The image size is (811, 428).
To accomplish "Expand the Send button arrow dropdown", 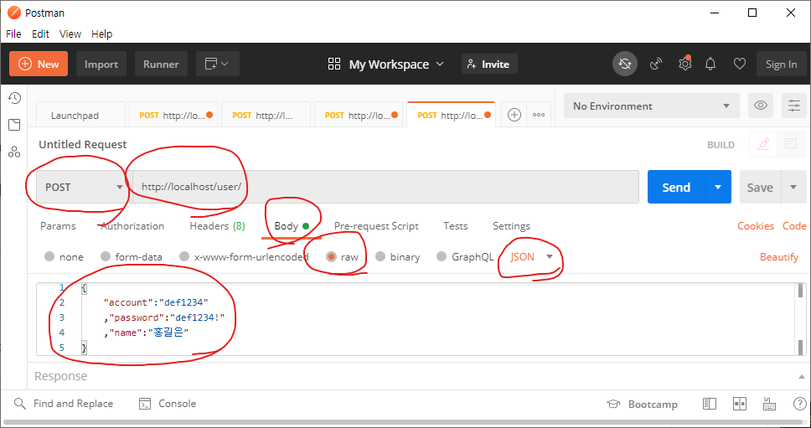I will tap(718, 187).
